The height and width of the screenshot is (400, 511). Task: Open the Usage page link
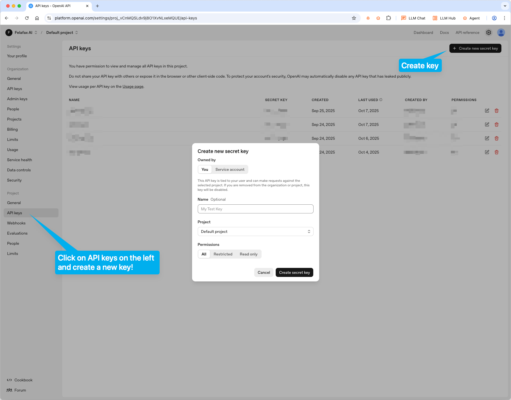pos(133,86)
